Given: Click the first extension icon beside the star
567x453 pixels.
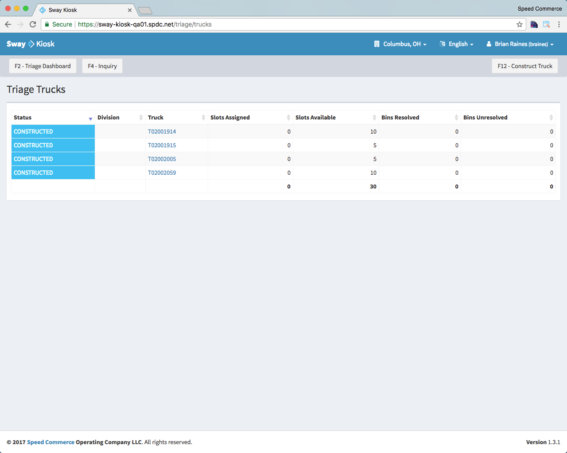Looking at the screenshot, I should click(x=534, y=24).
